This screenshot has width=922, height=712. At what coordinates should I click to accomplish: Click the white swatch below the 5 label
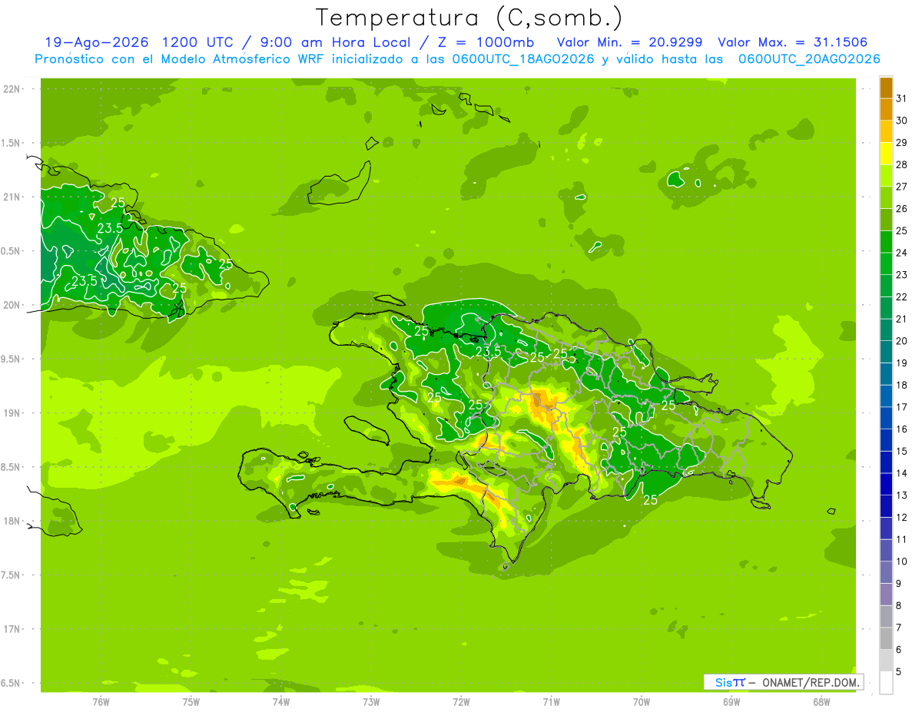[x=886, y=682]
